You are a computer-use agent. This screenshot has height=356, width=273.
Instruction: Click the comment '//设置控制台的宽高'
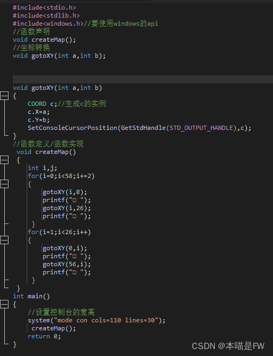pyautogui.click(x=61, y=312)
